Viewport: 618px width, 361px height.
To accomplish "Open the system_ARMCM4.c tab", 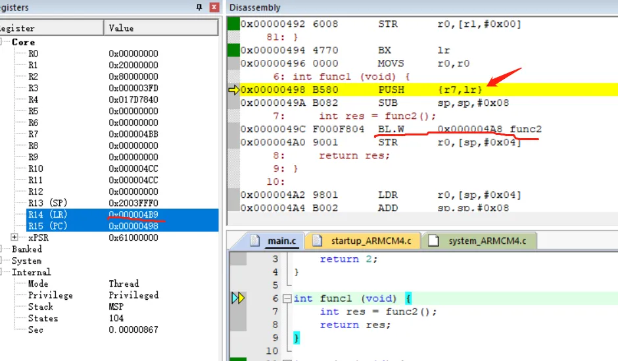I will (x=487, y=241).
